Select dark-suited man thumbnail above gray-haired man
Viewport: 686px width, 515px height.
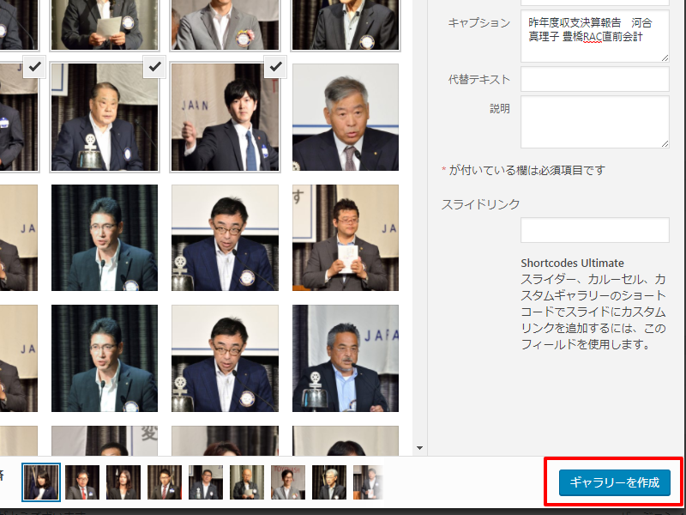pos(345,24)
